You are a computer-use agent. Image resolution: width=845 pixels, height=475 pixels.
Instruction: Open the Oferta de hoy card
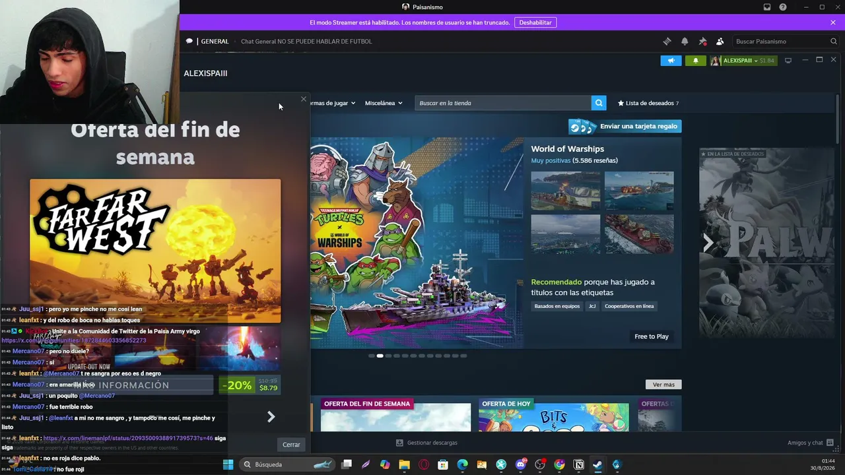click(x=554, y=415)
